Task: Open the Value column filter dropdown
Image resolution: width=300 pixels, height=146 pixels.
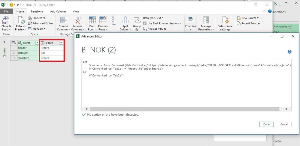Action: [61, 43]
